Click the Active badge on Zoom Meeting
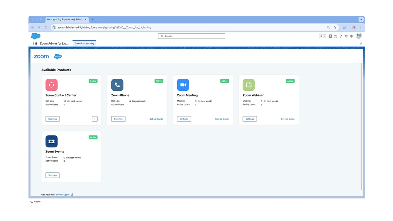The height and width of the screenshot is (221, 393). (224, 81)
